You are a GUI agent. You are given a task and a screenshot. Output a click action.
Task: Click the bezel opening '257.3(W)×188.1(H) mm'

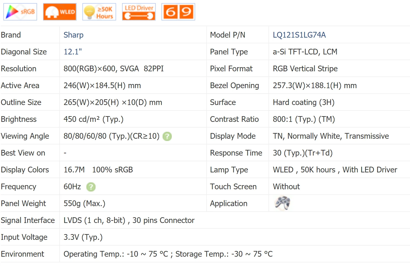click(x=315, y=86)
